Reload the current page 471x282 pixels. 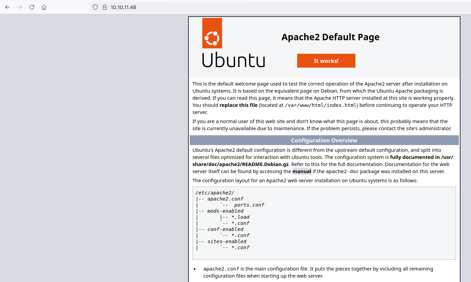coord(32,7)
